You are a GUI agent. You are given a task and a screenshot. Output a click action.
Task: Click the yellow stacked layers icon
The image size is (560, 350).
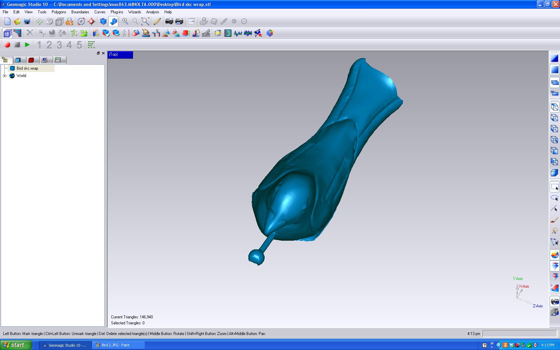pyautogui.click(x=218, y=33)
